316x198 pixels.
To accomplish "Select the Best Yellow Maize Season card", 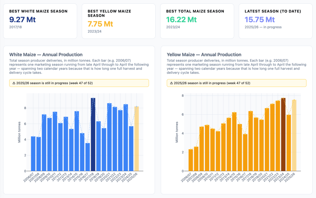I will [118, 21].
